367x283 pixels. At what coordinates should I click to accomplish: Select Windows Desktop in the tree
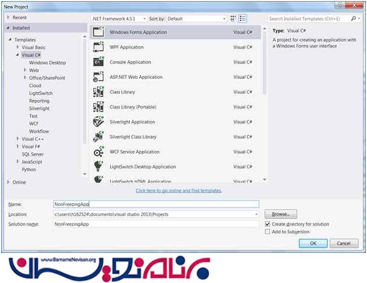point(47,63)
